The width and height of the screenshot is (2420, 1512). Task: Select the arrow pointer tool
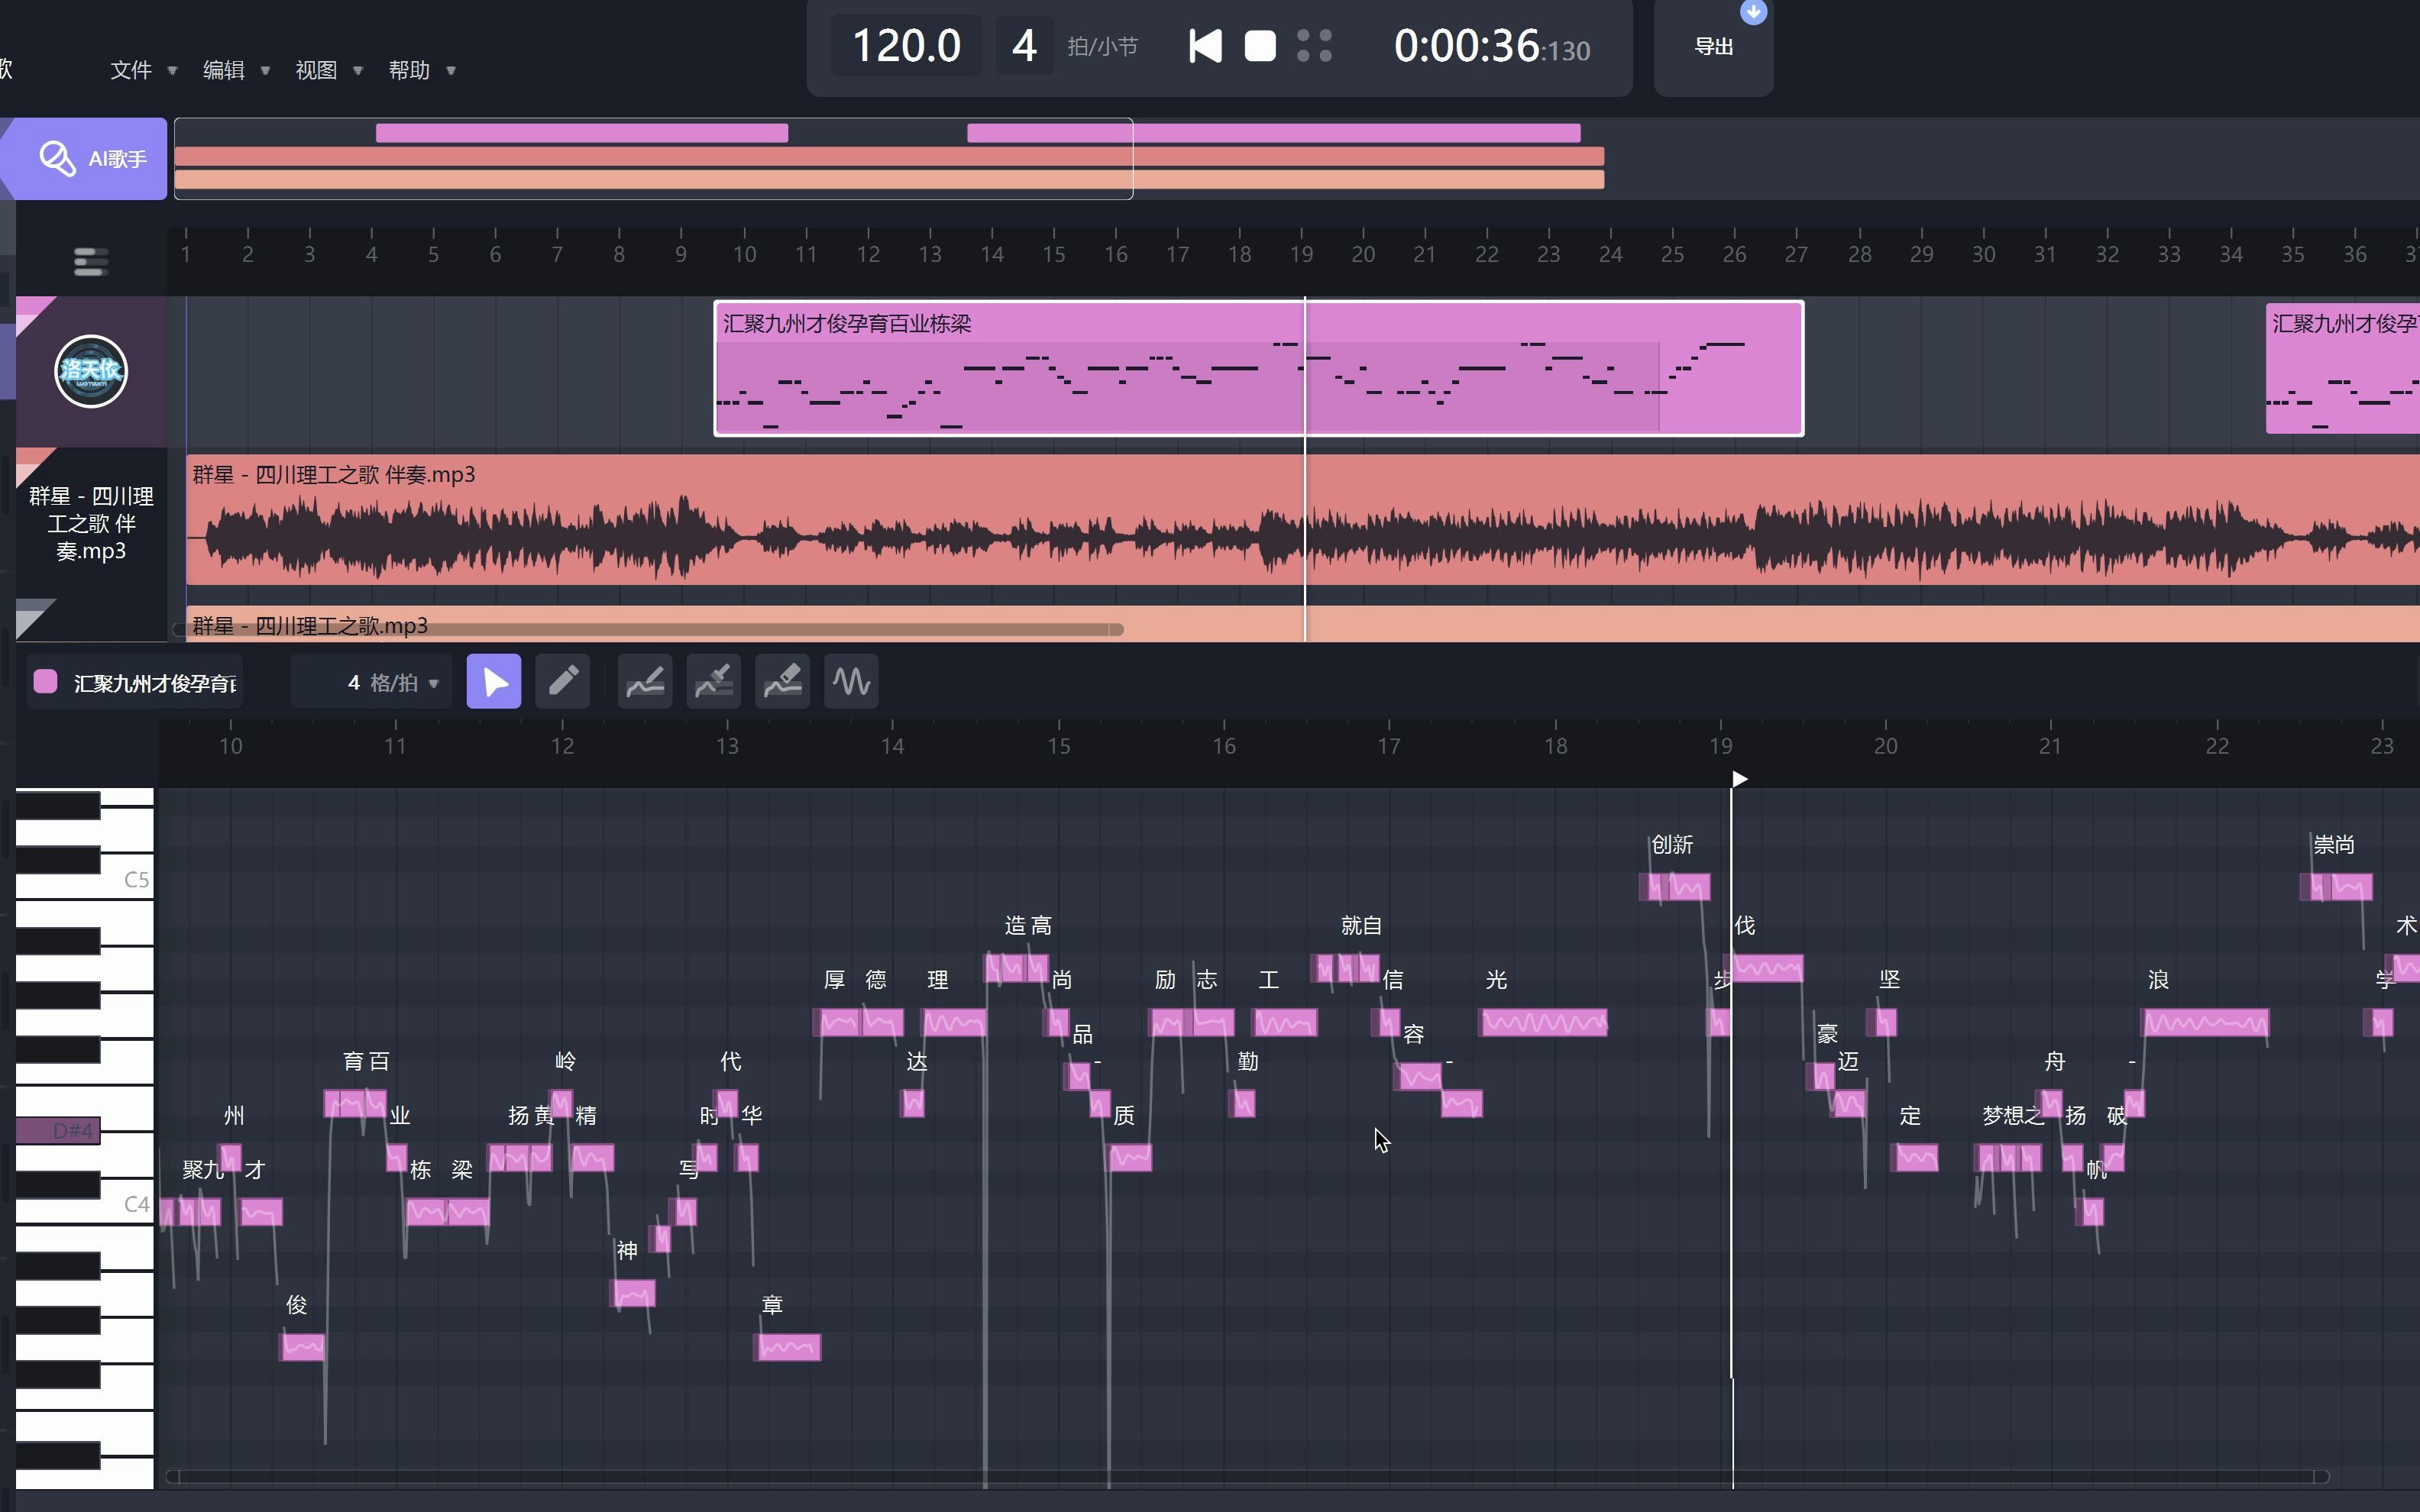click(494, 682)
